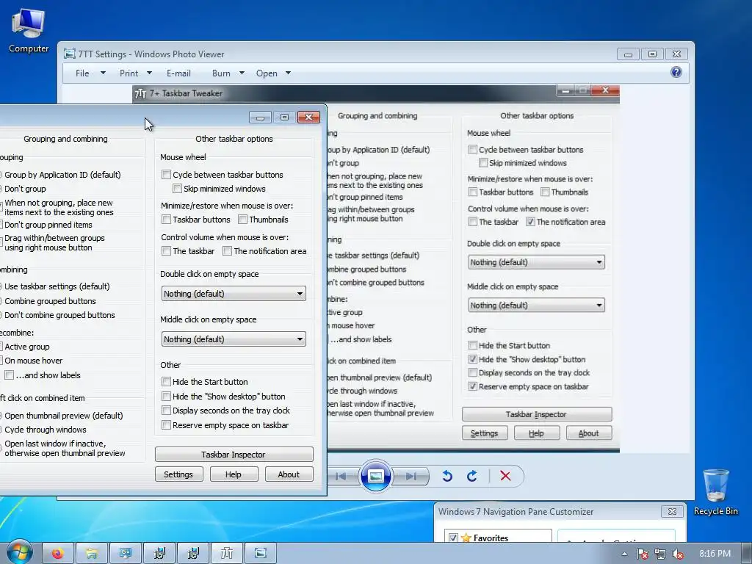Check Reserve empty space on taskbar
This screenshot has height=564, width=752.
click(167, 425)
